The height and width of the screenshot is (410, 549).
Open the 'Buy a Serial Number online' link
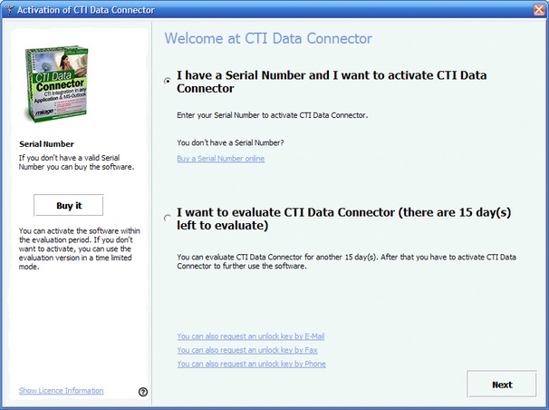coord(221,159)
